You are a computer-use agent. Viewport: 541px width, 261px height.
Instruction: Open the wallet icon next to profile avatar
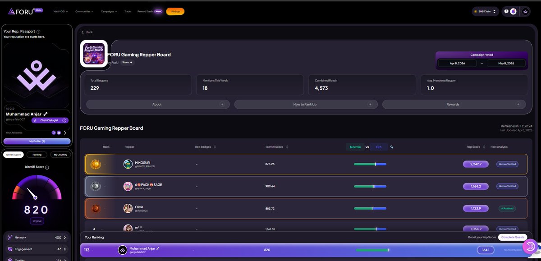point(524,12)
